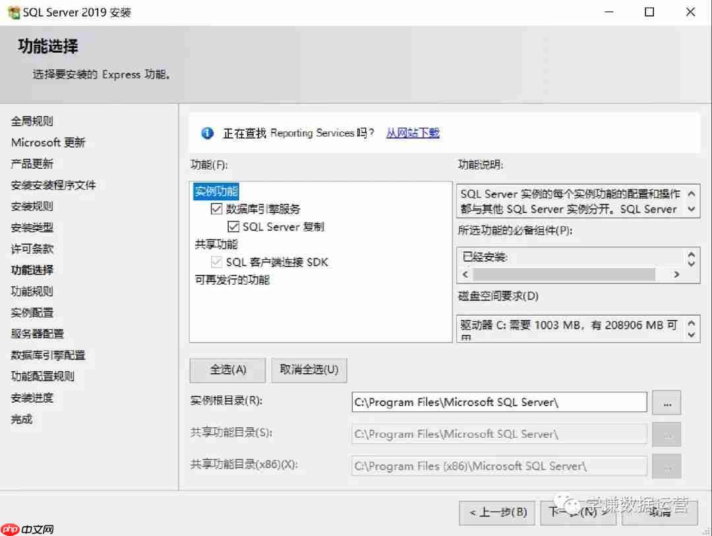The width and height of the screenshot is (712, 536).
Task: Go to the 数据库引擎配置 step in the sidebar
Action: (49, 355)
